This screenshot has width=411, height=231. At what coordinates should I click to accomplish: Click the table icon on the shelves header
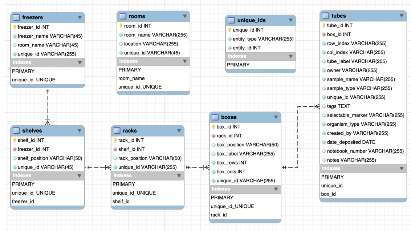point(16,131)
